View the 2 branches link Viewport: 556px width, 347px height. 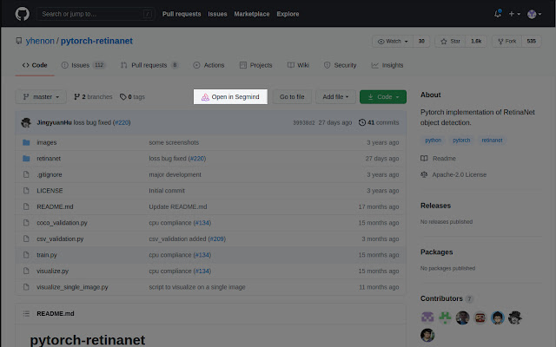point(93,96)
